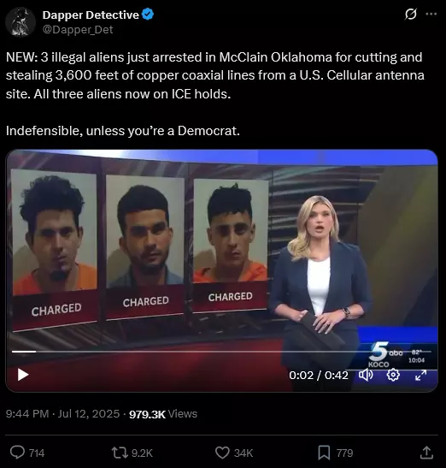Play the video with the play button
The width and height of the screenshot is (446, 468).
tap(23, 375)
